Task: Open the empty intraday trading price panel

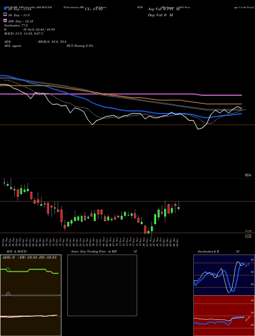Action: [102, 285]
